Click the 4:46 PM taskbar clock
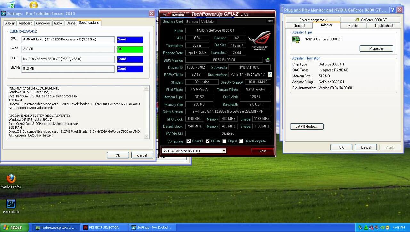410x232 pixels. click(399, 228)
